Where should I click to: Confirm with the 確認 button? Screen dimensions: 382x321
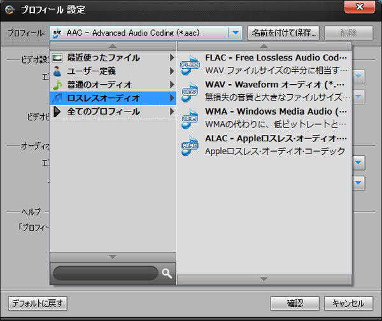pyautogui.click(x=295, y=303)
